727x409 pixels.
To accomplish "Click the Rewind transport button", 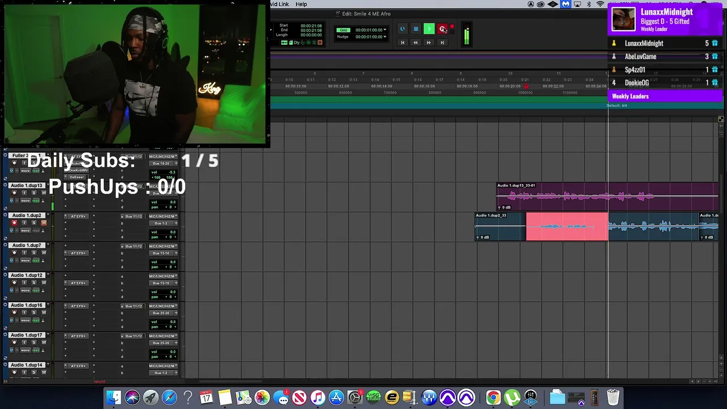I will (416, 43).
